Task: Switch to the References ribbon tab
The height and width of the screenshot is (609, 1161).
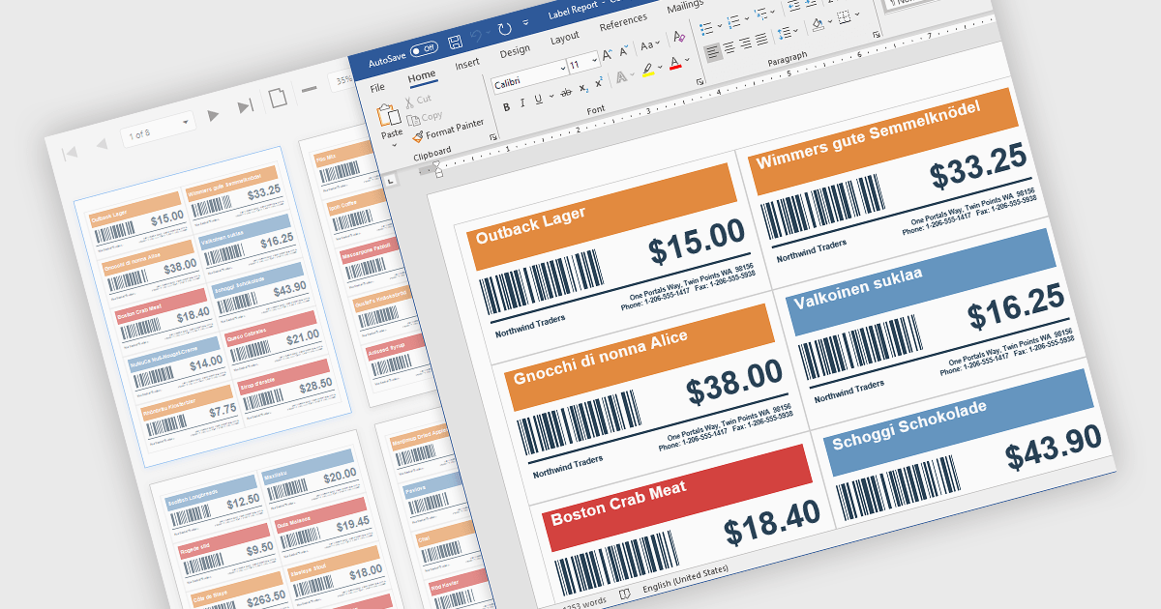Action: (623, 21)
